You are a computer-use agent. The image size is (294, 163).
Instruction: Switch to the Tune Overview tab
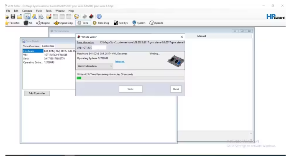[31, 46]
